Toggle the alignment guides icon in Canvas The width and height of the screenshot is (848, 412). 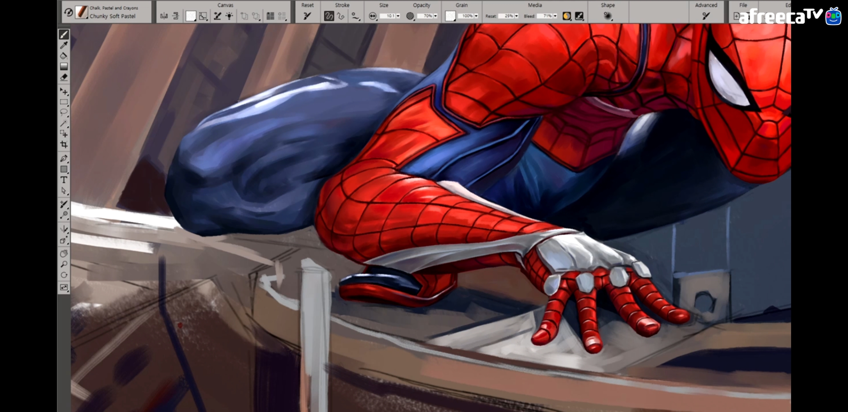pos(176,16)
